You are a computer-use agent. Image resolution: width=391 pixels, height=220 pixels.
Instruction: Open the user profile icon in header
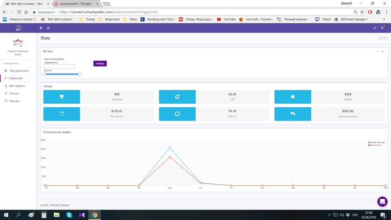[48, 28]
